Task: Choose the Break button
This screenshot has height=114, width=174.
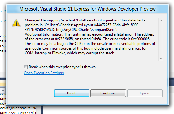Action: click(72, 93)
